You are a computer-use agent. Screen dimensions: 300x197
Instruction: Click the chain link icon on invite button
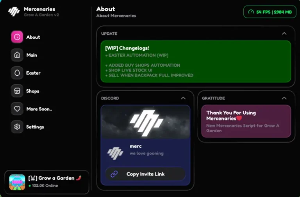(x=114, y=174)
